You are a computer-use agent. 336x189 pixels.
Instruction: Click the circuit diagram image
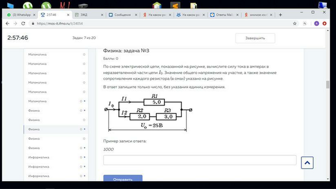coord(148,113)
